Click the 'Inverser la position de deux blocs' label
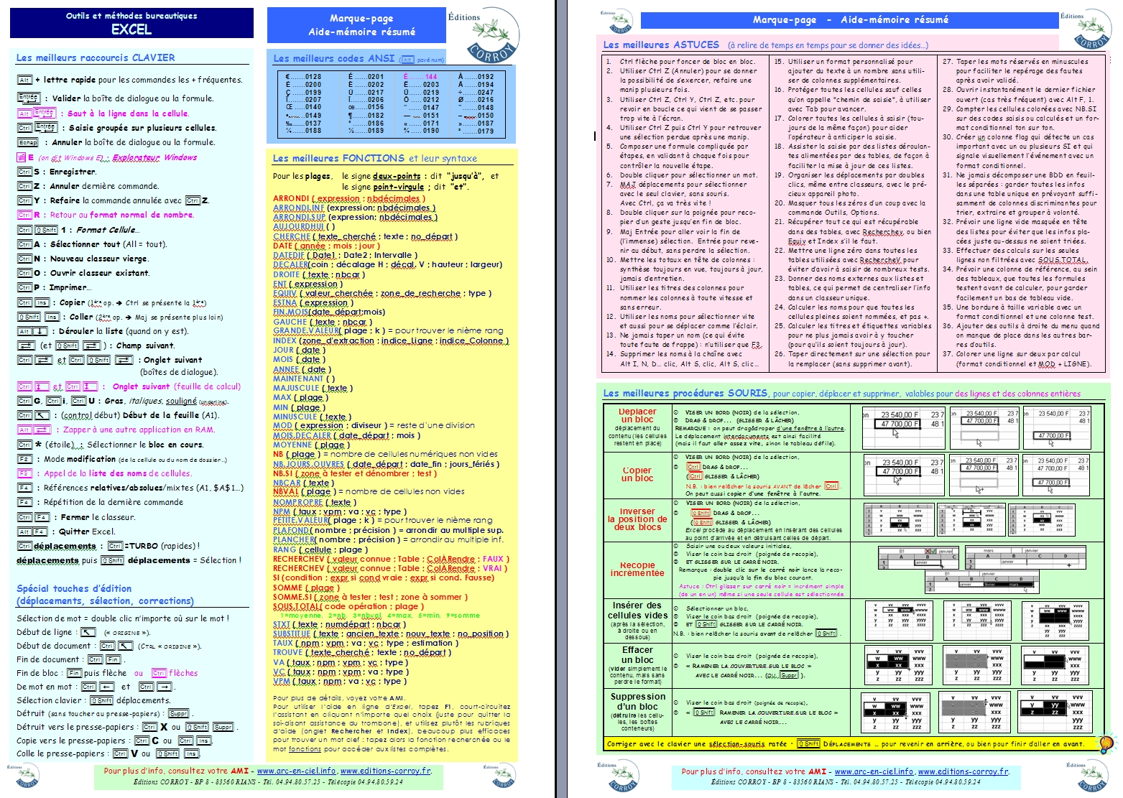1123x798 pixels. (637, 519)
